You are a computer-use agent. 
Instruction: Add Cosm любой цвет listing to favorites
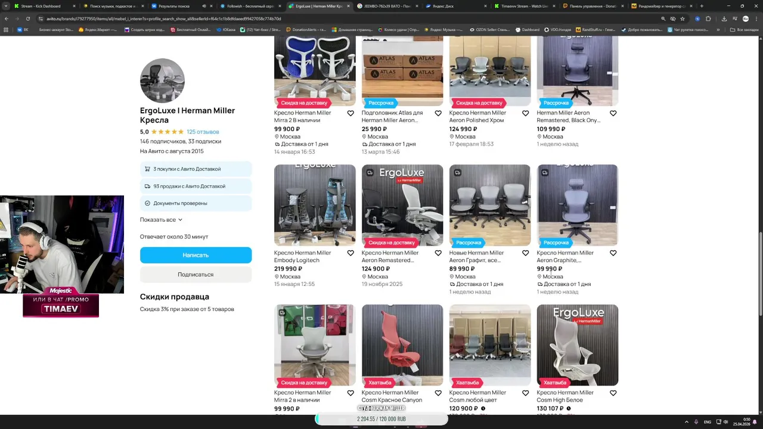[526, 393]
